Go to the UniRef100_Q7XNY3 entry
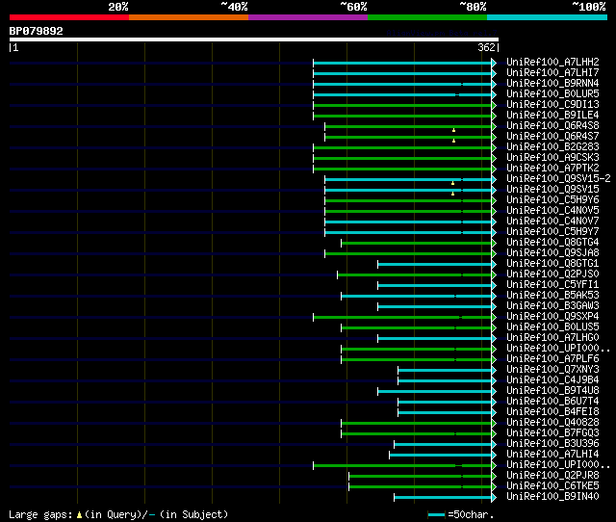616x522 pixels. pyautogui.click(x=552, y=370)
